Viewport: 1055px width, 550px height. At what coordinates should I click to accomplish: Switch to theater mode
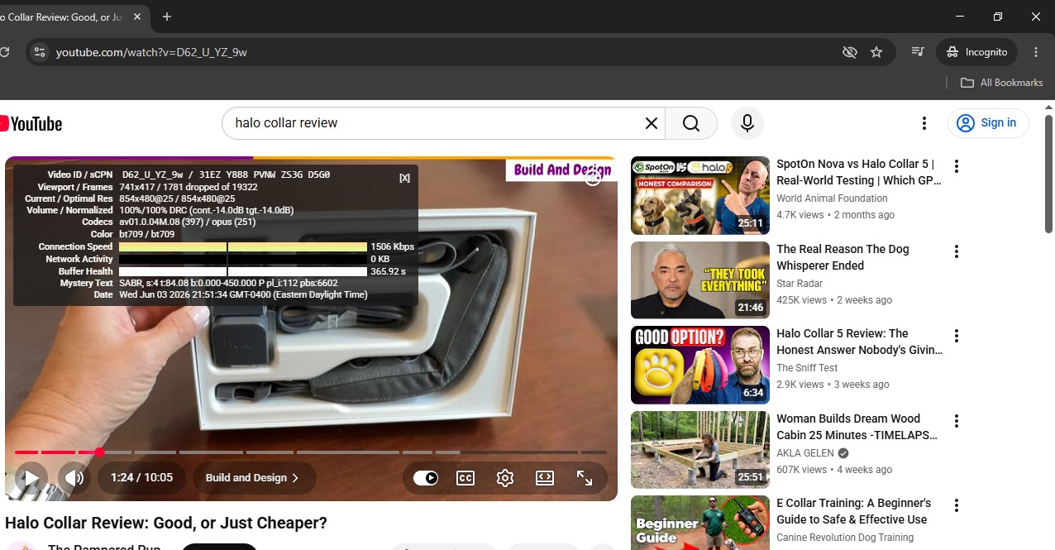tap(545, 477)
